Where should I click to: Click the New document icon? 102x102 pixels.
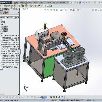[71, 2]
